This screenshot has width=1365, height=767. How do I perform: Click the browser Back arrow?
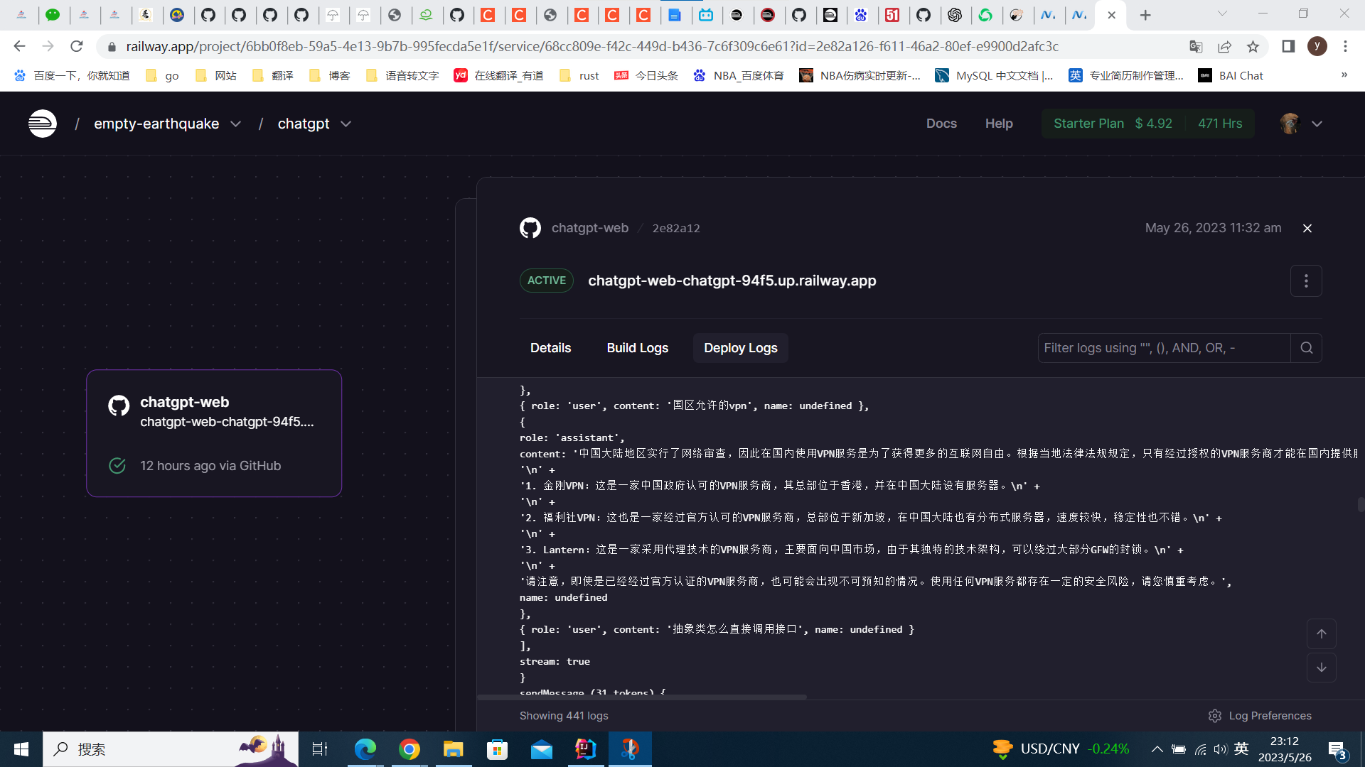pos(19,46)
